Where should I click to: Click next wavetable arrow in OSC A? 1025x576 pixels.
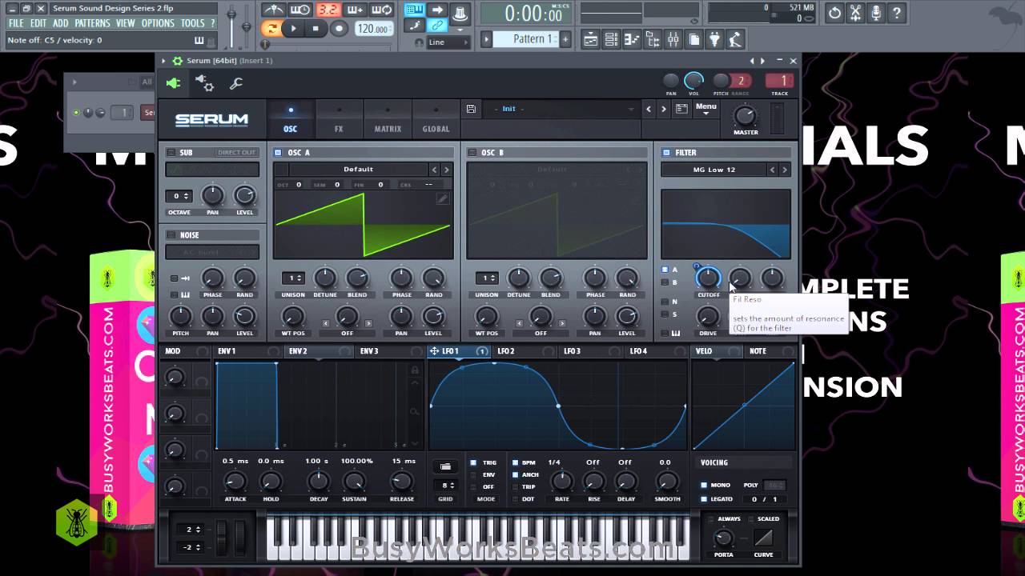pos(447,169)
